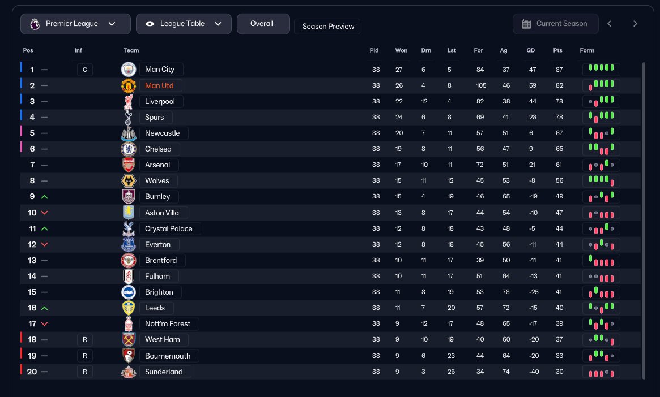Expand the League Table view dropdown
Viewport: 660px width, 397px height.
[184, 24]
